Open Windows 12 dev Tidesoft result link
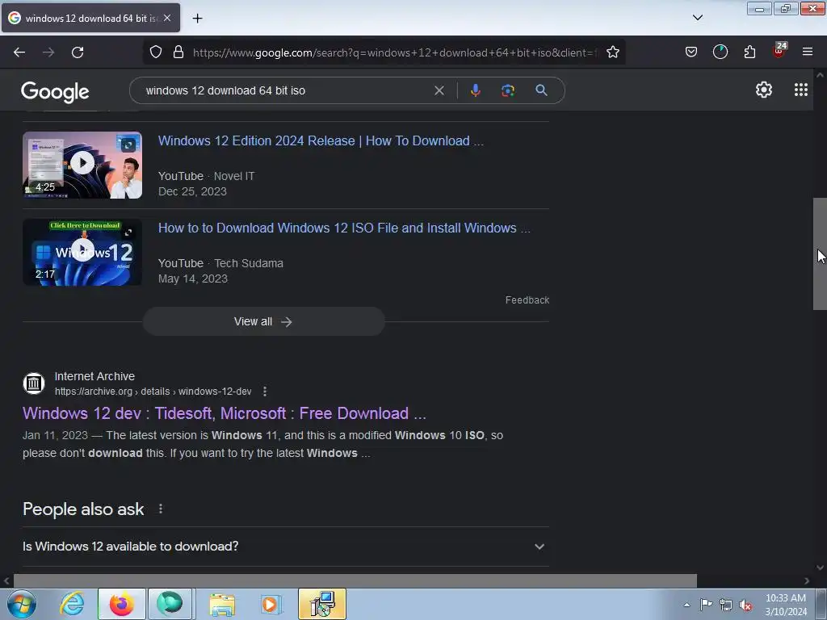The image size is (827, 620). click(x=225, y=413)
